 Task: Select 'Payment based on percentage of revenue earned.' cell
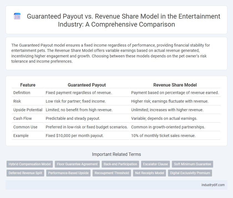click(175, 93)
